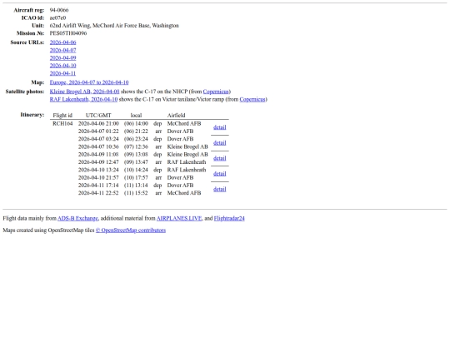Open detail for Dover to Kleine Brogel leg

pos(219,143)
